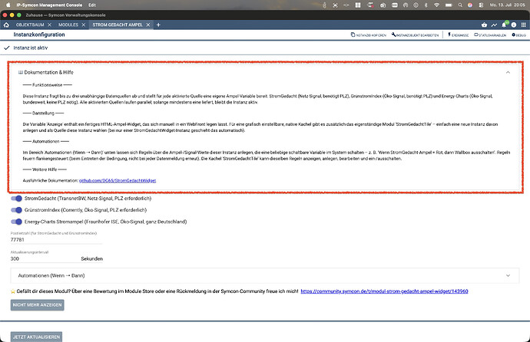Open the IP-Symcon Management Console menu
Image resolution: width=530 pixels, height=342 pixels.
49,5
